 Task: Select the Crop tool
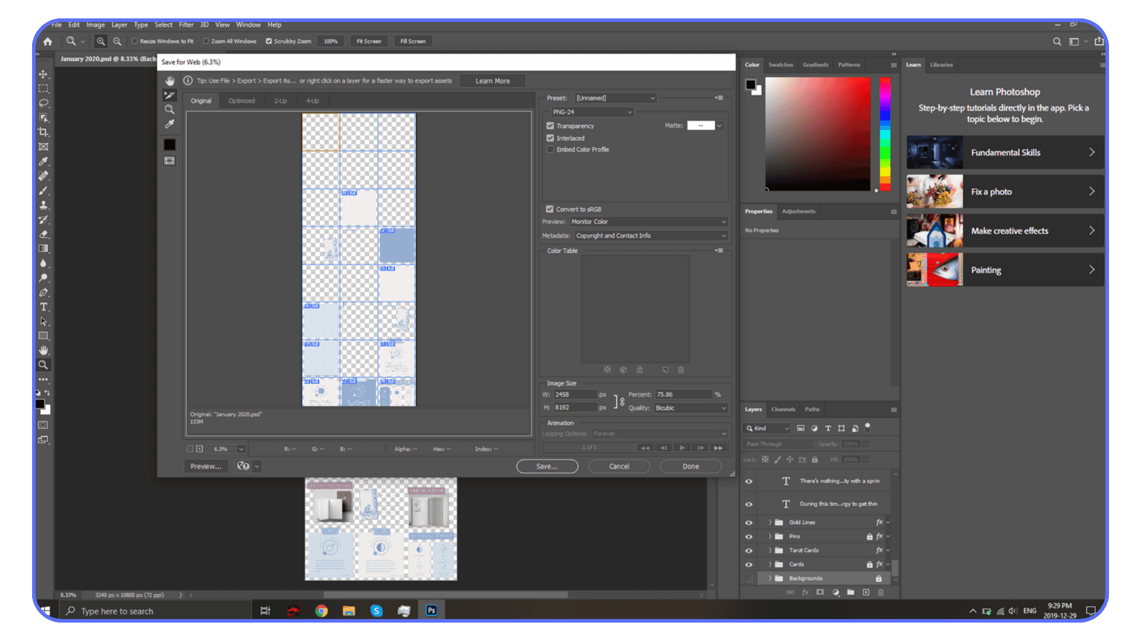click(43, 132)
